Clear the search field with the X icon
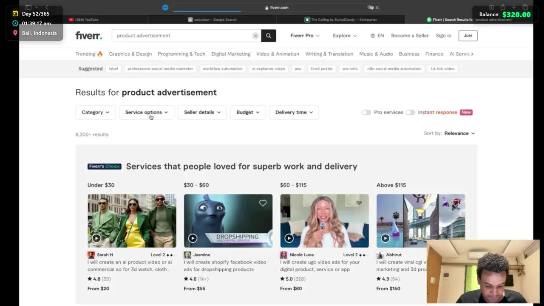The image size is (544, 306). tap(255, 36)
